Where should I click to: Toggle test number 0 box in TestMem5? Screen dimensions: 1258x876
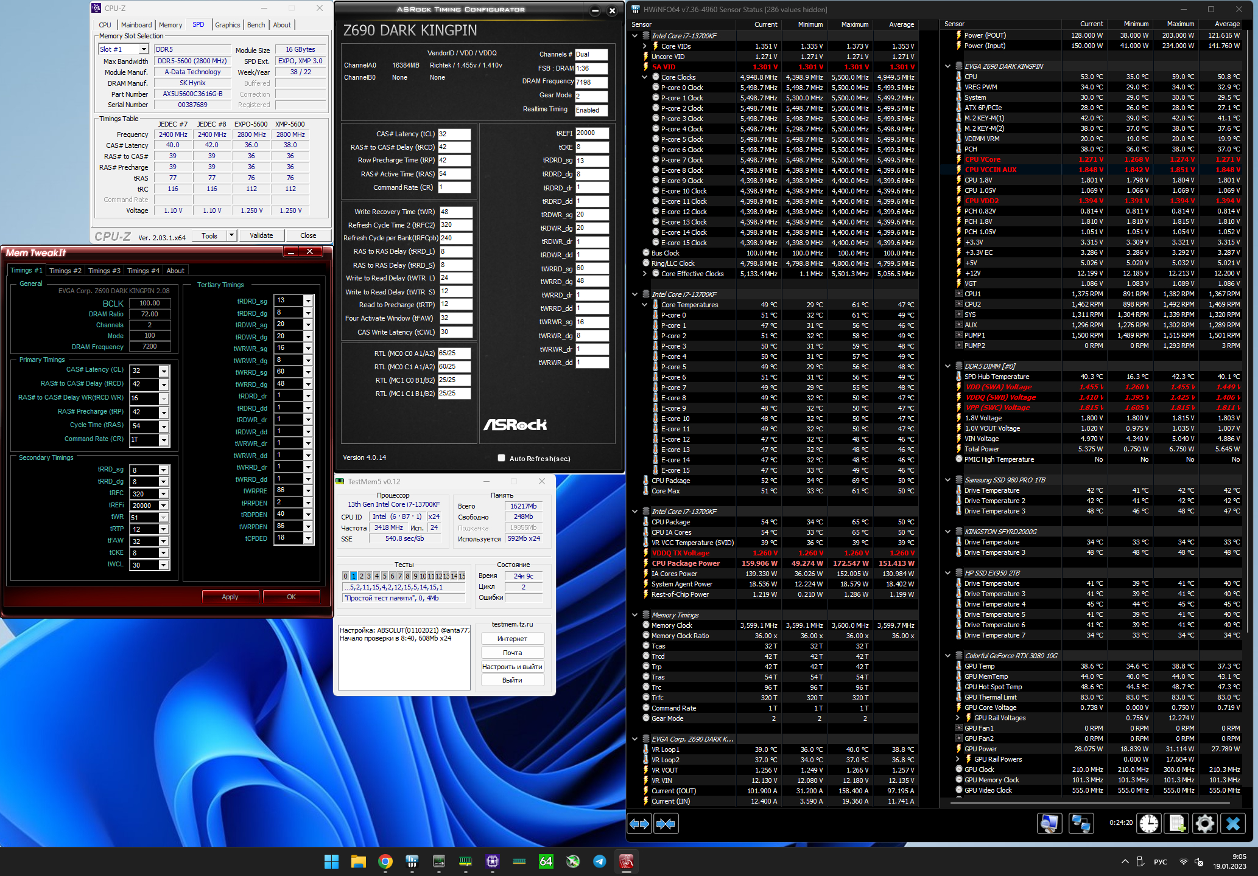tap(345, 575)
